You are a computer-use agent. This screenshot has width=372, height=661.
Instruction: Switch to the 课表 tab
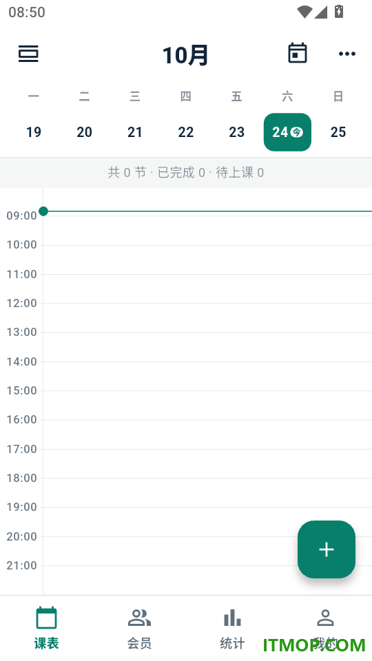[x=46, y=628]
